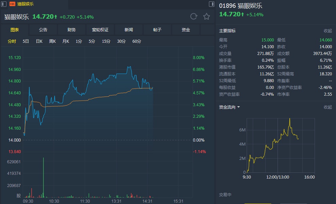
Task: Open the 财务 tab
Action: click(72, 30)
